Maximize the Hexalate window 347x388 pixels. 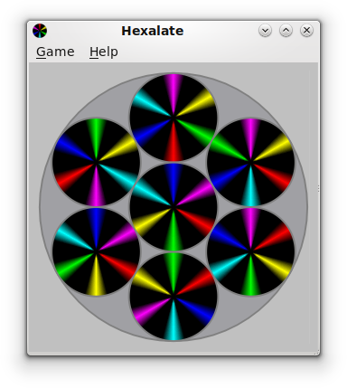click(286, 31)
